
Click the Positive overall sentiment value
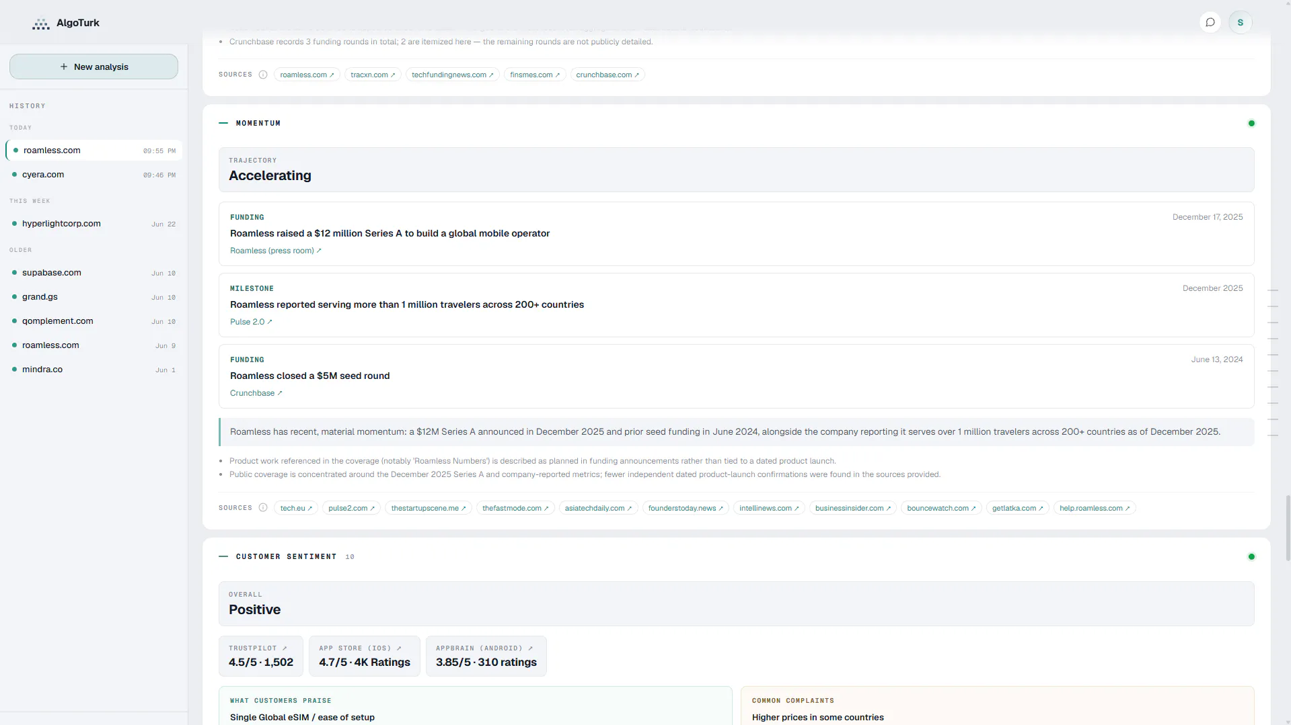click(x=254, y=610)
